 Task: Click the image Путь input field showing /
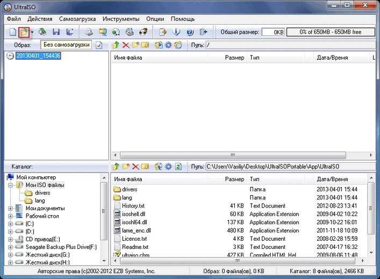pos(290,45)
